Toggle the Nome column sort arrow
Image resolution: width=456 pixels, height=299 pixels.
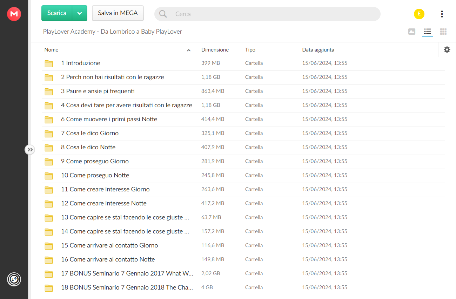189,50
